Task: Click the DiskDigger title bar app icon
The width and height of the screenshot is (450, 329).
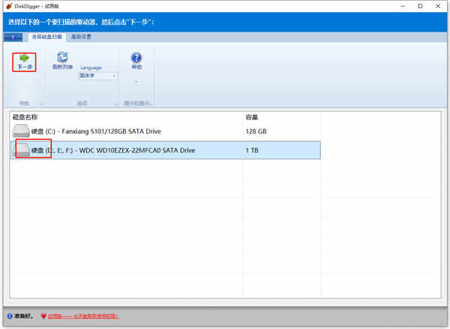Action: point(9,6)
